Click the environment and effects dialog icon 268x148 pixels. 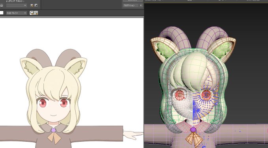click(36, 5)
